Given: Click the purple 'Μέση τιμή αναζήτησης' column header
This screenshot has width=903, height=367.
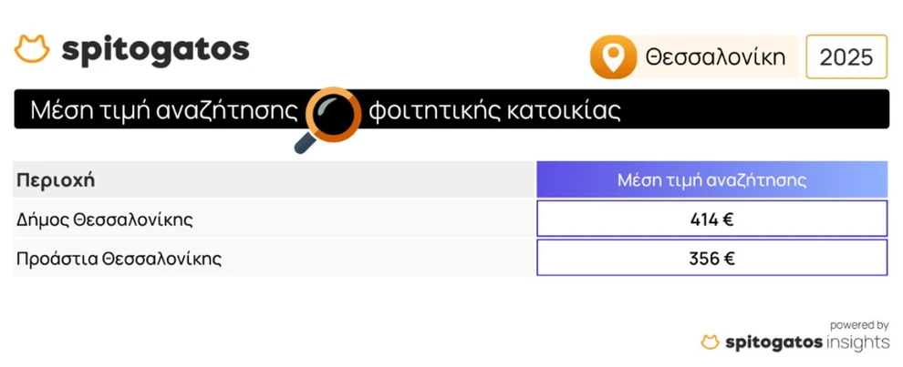Looking at the screenshot, I should [x=711, y=180].
